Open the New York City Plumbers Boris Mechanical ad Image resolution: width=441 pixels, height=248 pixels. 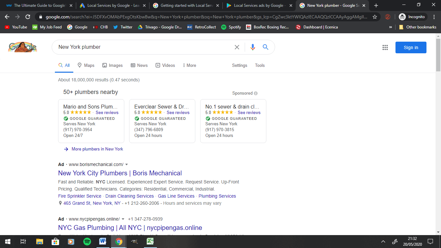point(120,173)
